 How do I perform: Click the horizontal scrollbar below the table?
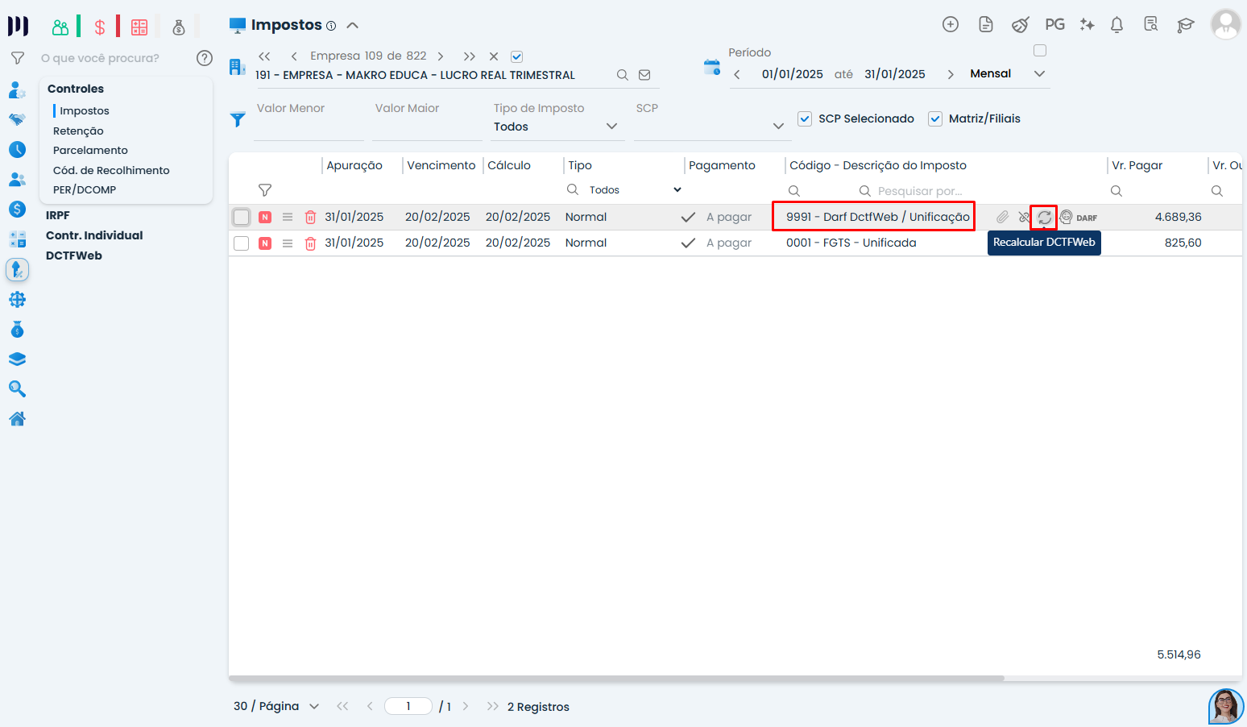coord(616,679)
